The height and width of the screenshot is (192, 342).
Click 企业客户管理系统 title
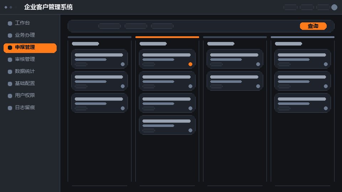(48, 7)
